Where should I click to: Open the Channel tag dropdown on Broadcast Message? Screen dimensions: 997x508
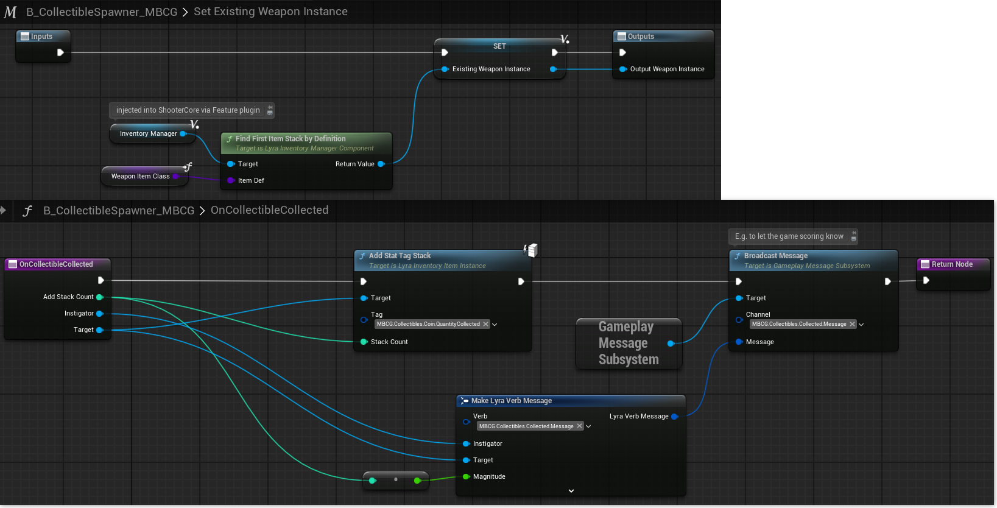pos(861,325)
